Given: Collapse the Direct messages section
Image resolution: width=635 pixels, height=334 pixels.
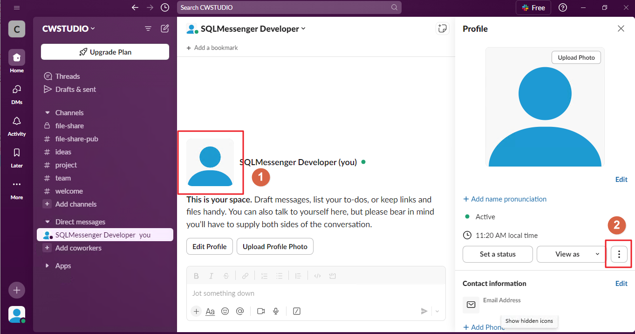Looking at the screenshot, I should pos(47,222).
